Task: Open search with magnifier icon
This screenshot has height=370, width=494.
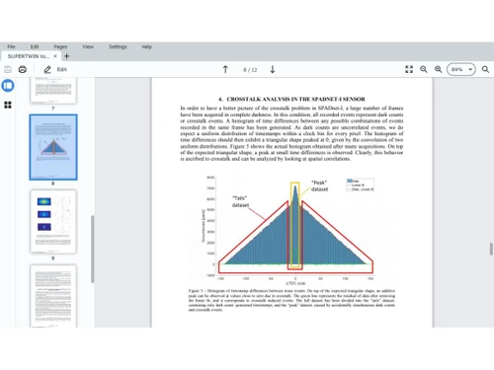Action: tap(485, 69)
